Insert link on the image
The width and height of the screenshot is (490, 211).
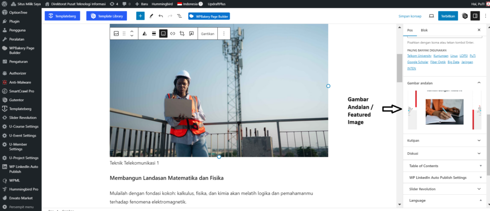tap(172, 33)
